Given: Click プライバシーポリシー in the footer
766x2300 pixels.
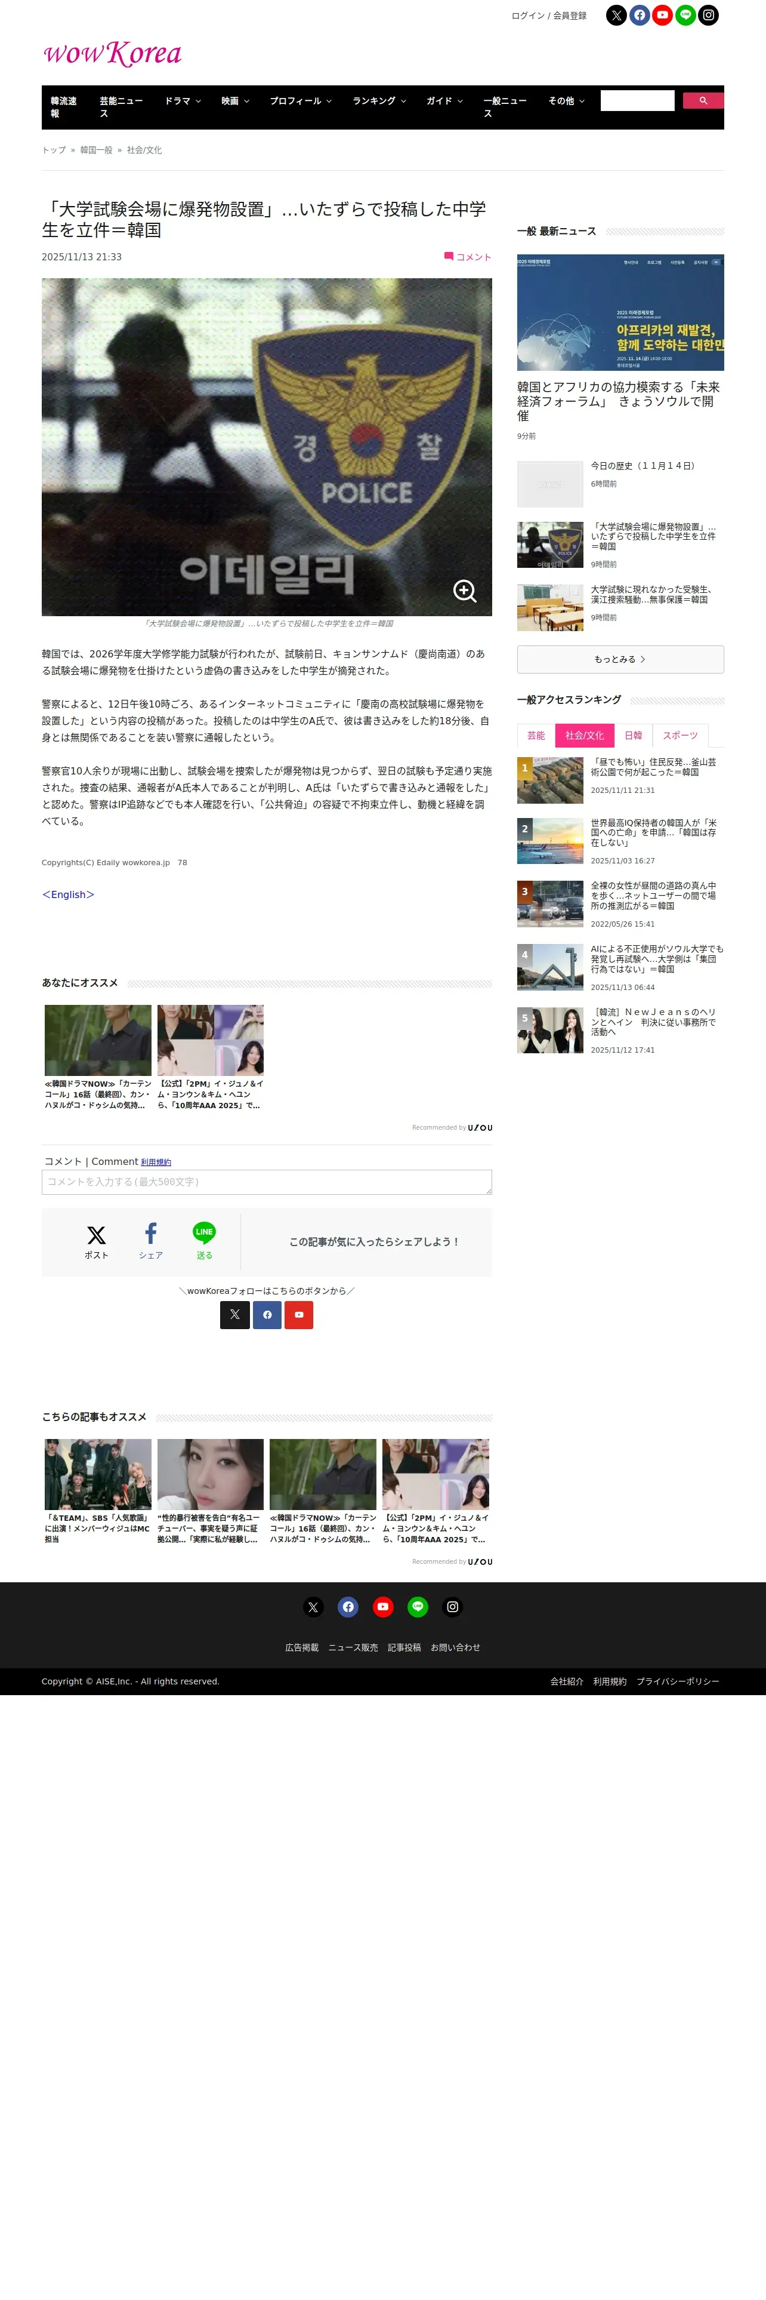Looking at the screenshot, I should (678, 1682).
